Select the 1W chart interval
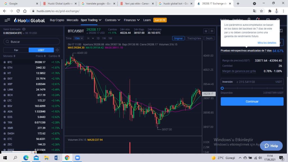Screen dimensions: 288x162 (x=104, y=38)
